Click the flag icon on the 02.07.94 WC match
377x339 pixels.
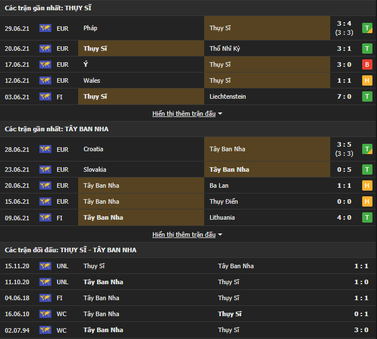click(x=45, y=330)
